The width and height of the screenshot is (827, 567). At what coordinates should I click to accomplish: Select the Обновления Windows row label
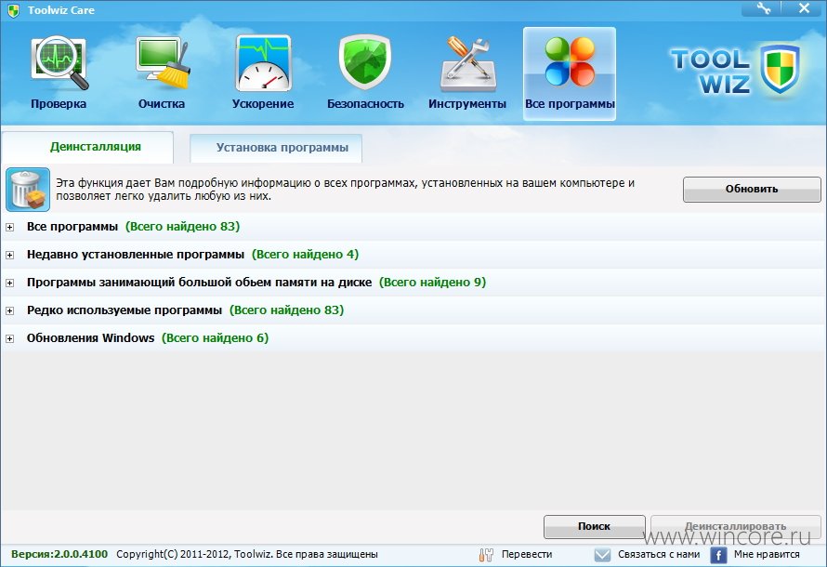coord(91,338)
